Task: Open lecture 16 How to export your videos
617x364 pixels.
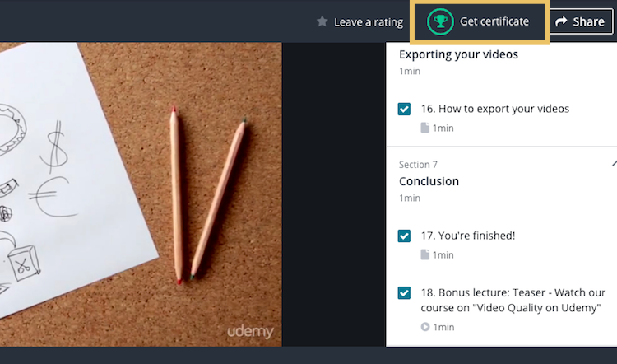Action: [x=495, y=109]
